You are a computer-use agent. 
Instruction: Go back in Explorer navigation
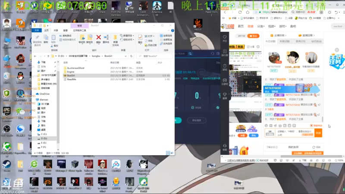(35, 56)
